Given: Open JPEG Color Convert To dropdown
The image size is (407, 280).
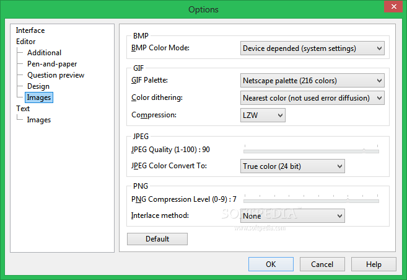Looking at the screenshot, I should (292, 166).
